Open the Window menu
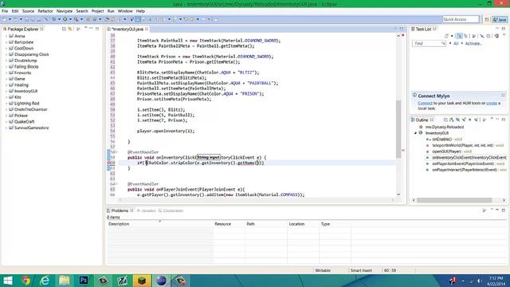This screenshot has width=510, height=287. (125, 11)
